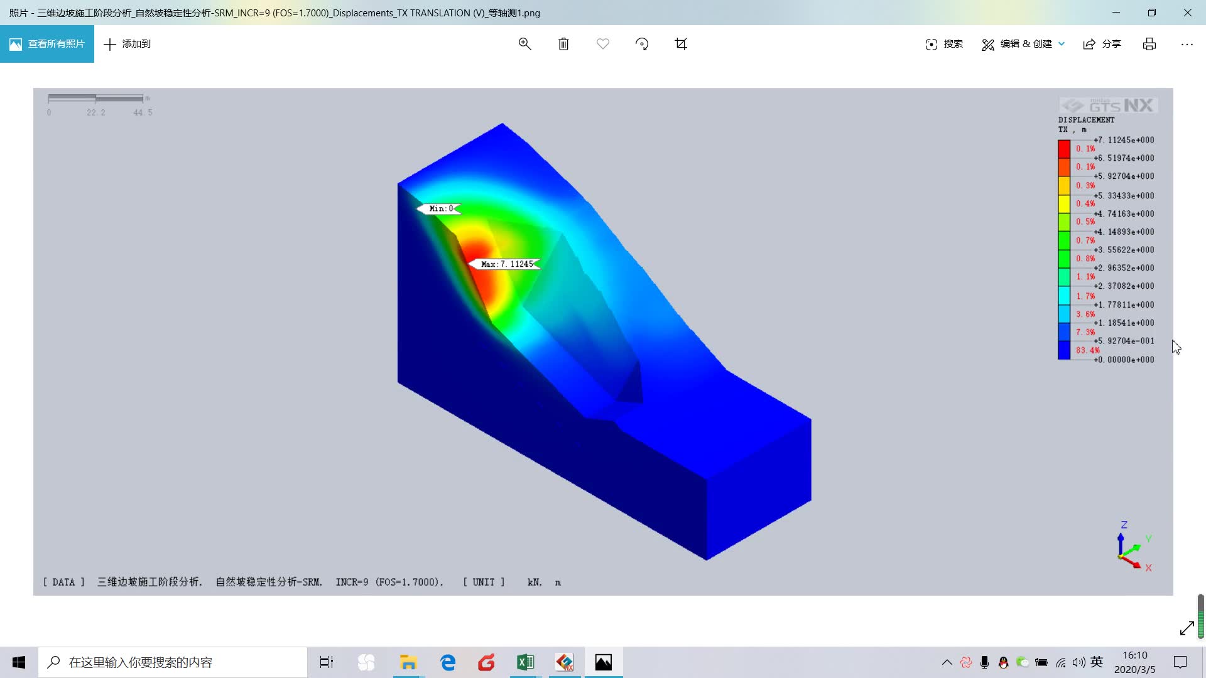Open the QQ penguin tray icon

click(1004, 662)
